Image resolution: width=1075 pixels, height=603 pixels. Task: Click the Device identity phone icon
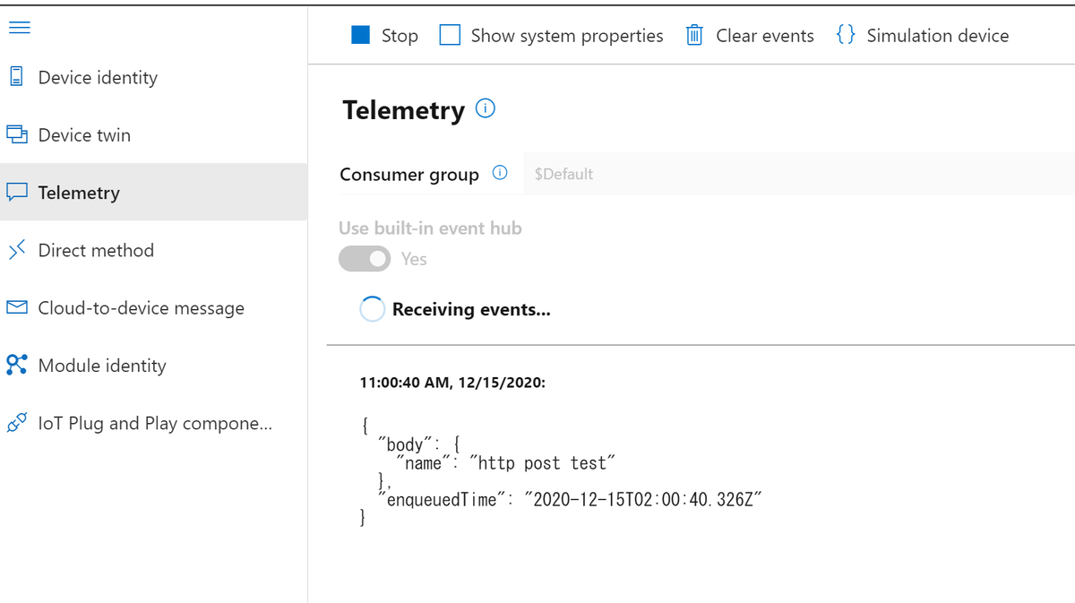(16, 77)
